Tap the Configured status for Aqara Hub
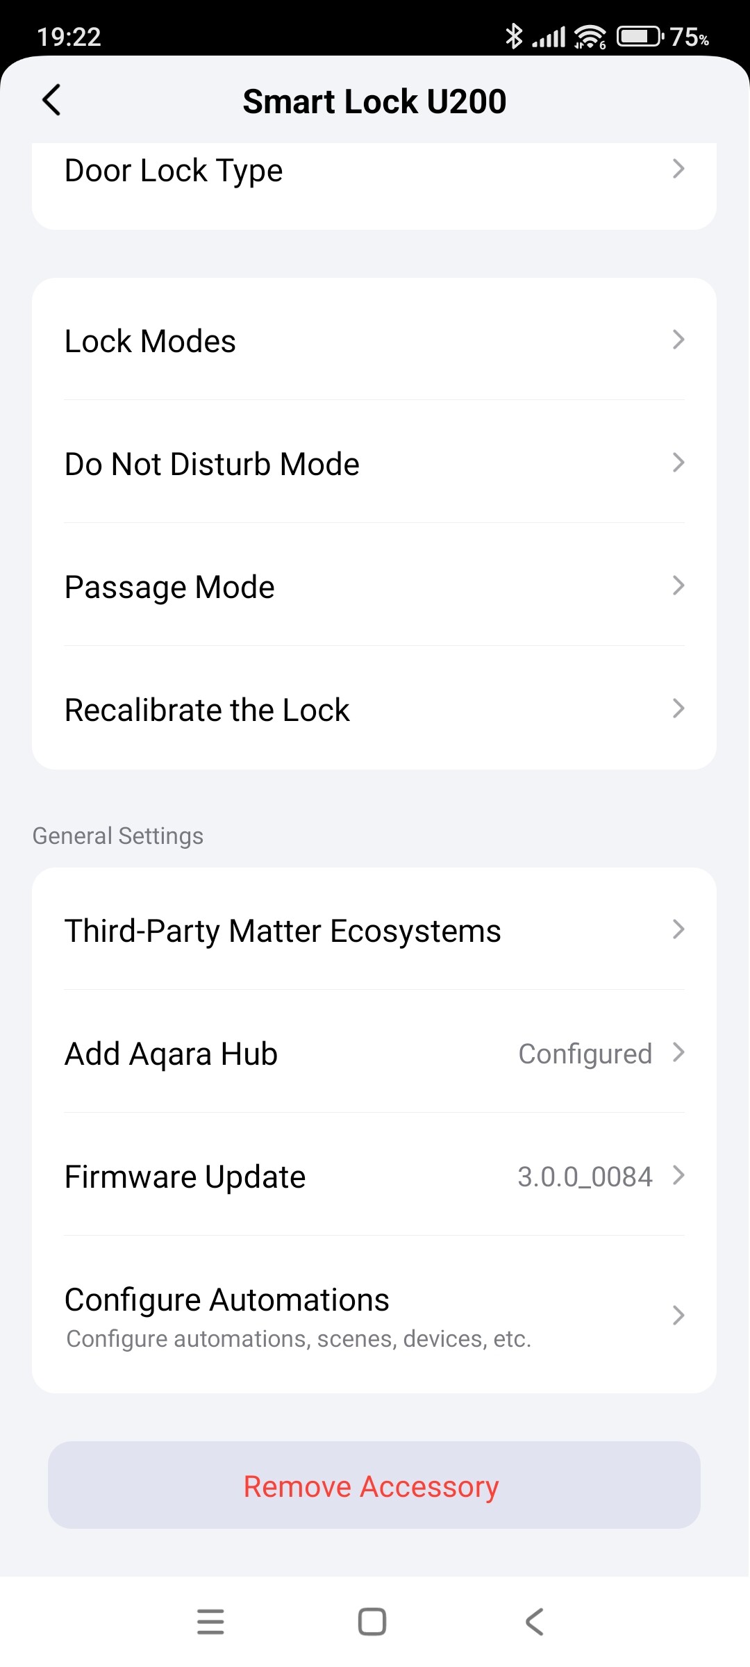750x1667 pixels. [585, 1054]
